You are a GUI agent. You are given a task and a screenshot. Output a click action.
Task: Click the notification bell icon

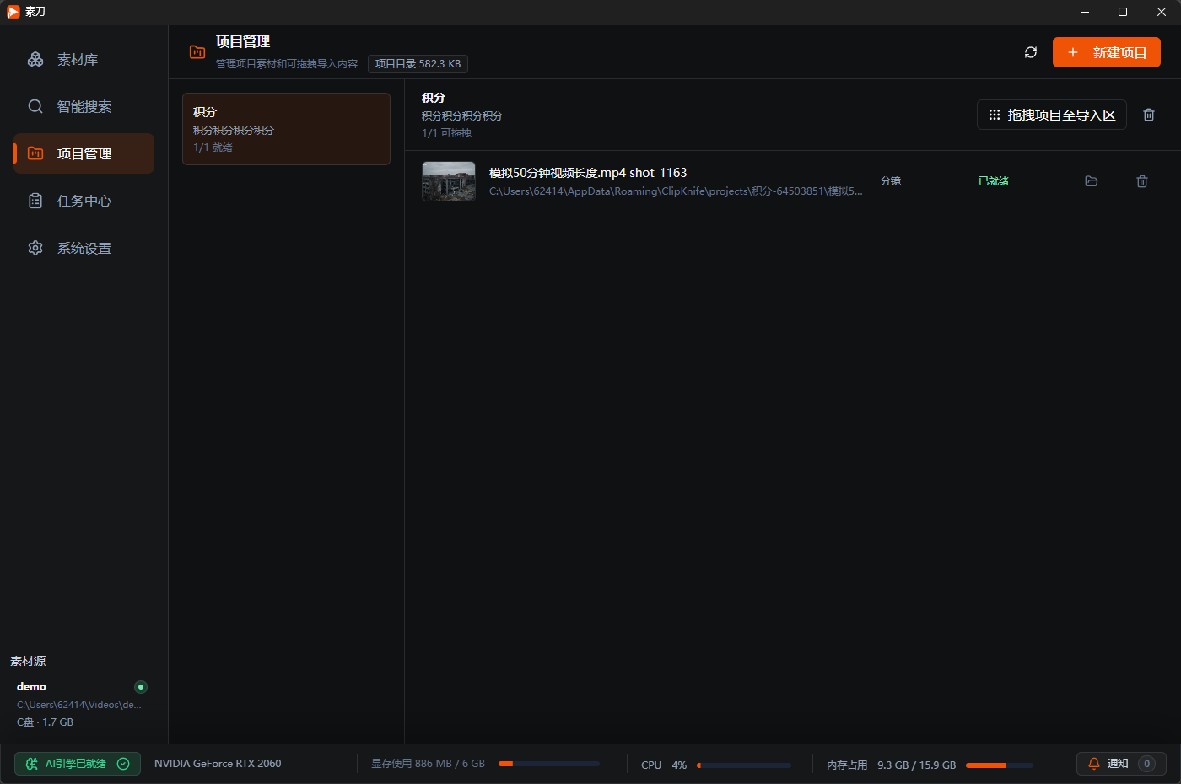(x=1094, y=764)
